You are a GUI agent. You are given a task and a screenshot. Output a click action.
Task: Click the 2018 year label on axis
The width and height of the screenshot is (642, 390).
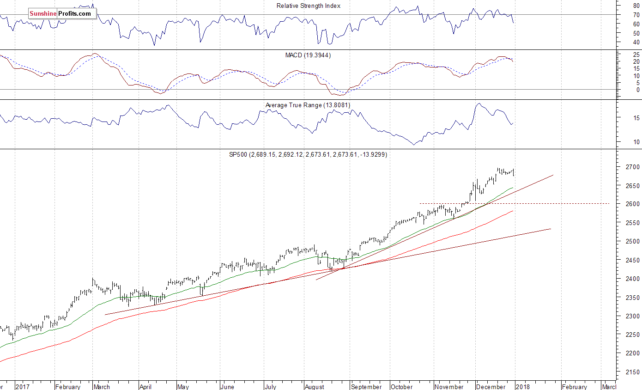coord(523,387)
